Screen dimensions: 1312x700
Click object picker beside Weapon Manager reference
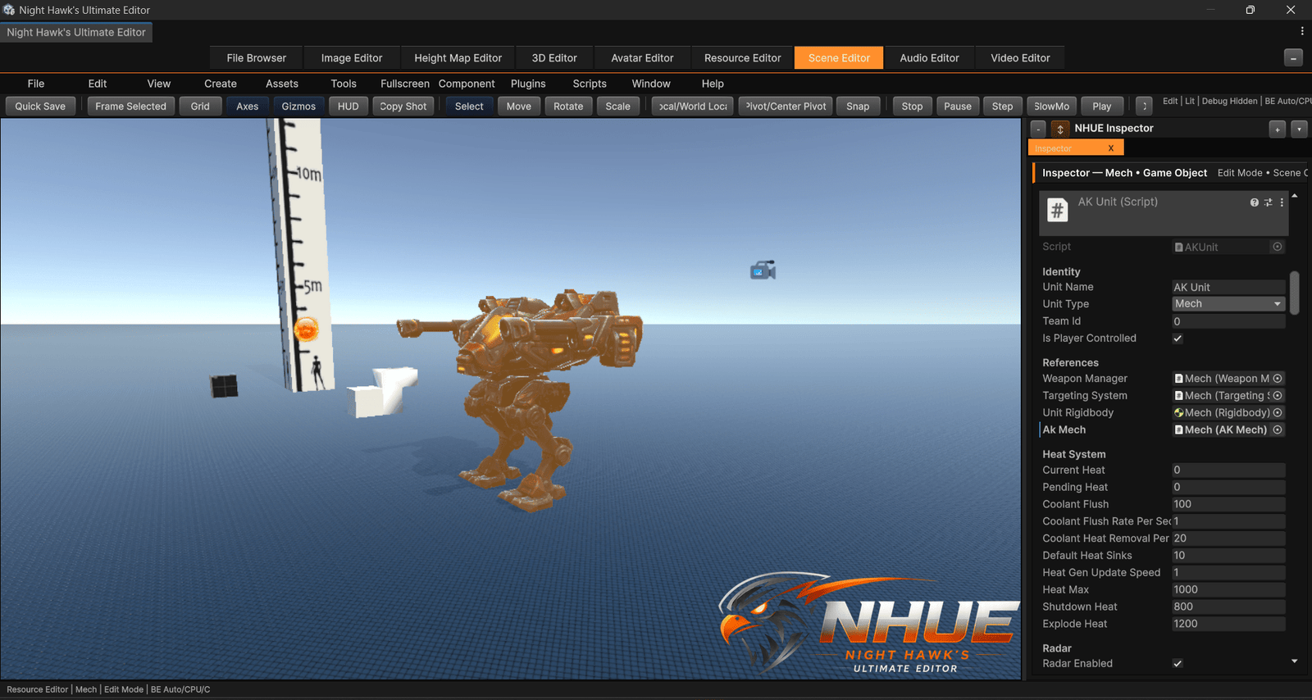click(x=1278, y=379)
